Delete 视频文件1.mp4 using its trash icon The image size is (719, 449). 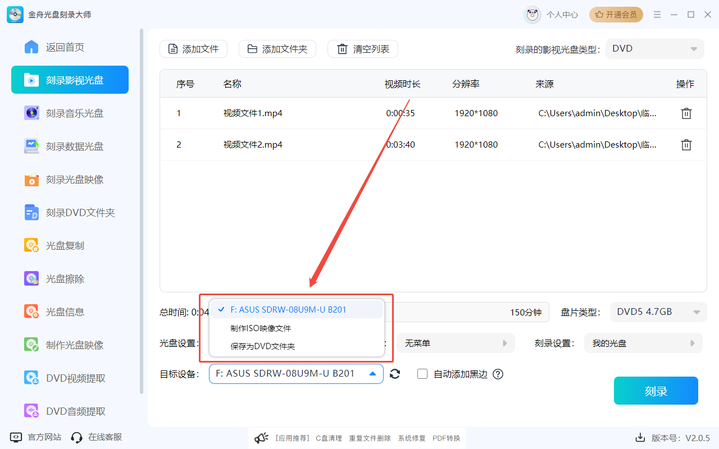(x=686, y=113)
